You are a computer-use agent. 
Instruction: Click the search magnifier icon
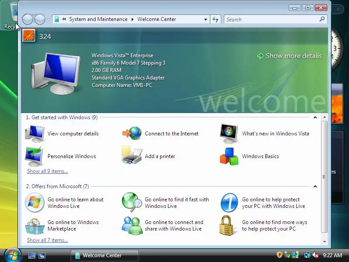(x=322, y=19)
